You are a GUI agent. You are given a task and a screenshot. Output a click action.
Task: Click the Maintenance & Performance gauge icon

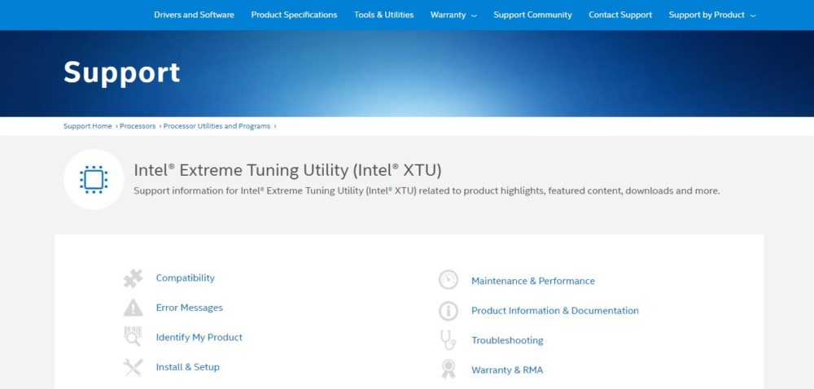448,280
